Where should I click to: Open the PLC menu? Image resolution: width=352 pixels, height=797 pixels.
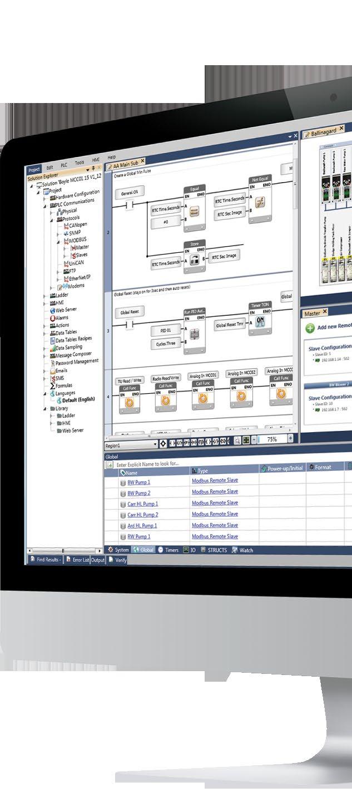pyautogui.click(x=64, y=165)
